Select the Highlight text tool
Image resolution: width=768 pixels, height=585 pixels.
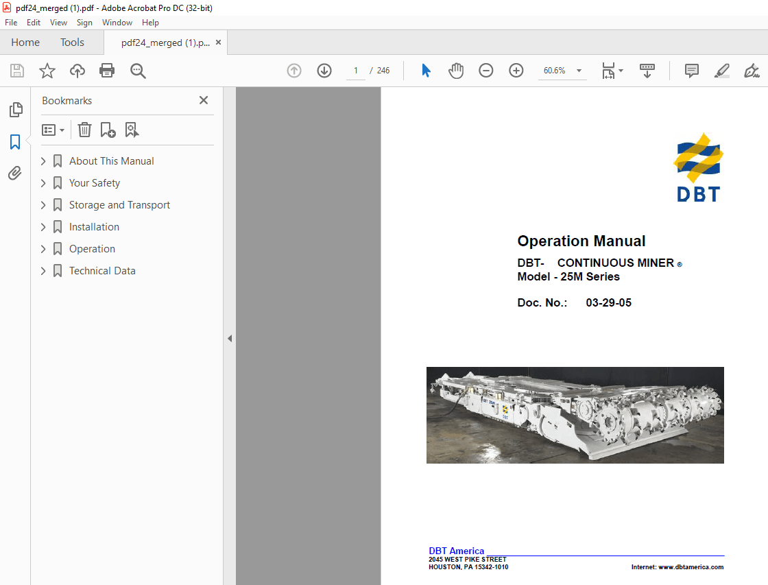(721, 71)
